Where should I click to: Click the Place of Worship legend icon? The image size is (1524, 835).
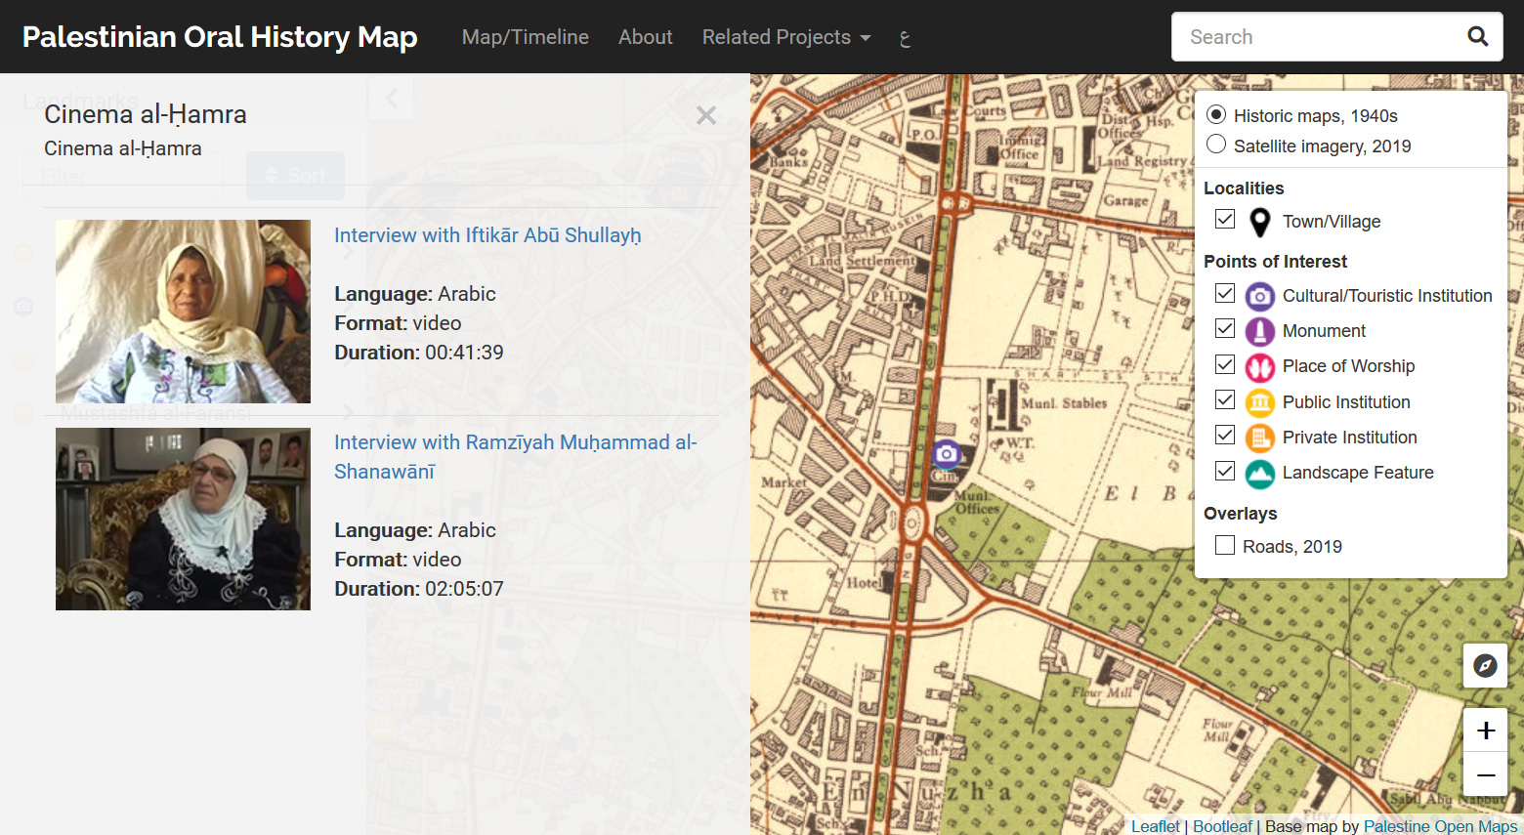click(1260, 367)
